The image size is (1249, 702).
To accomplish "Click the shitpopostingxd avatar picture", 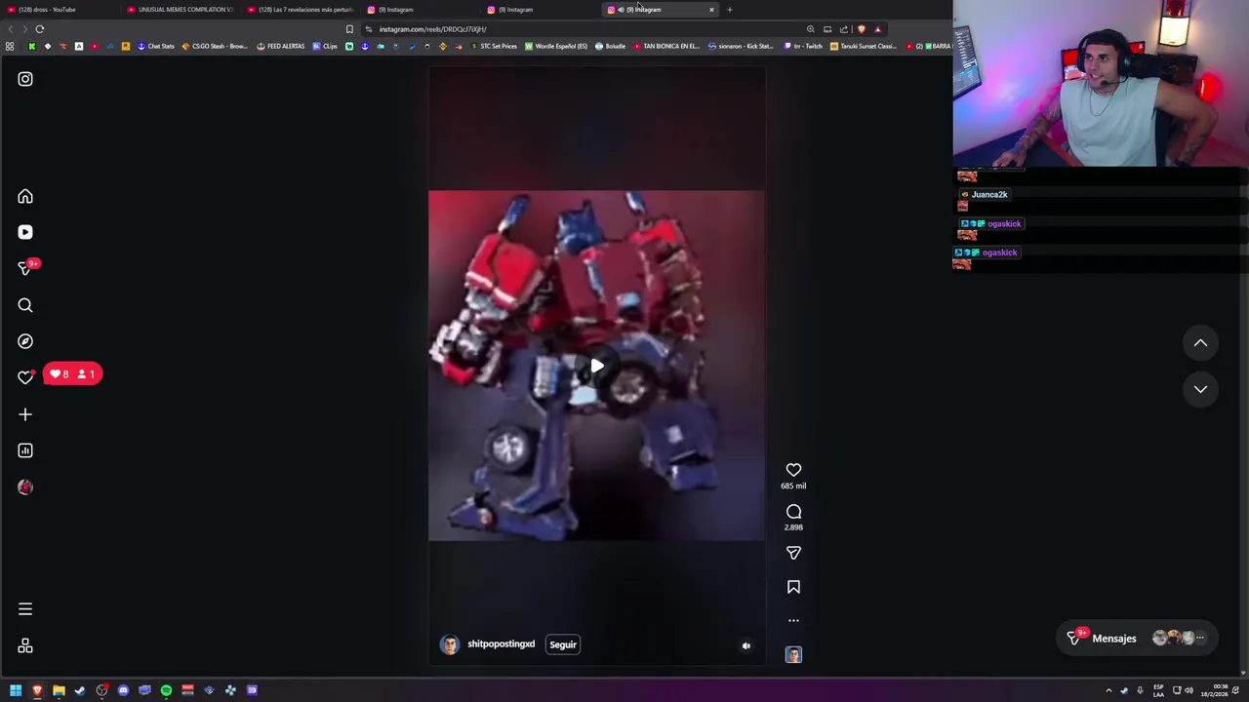I will (x=450, y=644).
